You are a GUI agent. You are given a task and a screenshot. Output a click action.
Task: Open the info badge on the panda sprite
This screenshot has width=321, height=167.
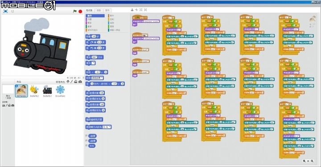coord(16,86)
